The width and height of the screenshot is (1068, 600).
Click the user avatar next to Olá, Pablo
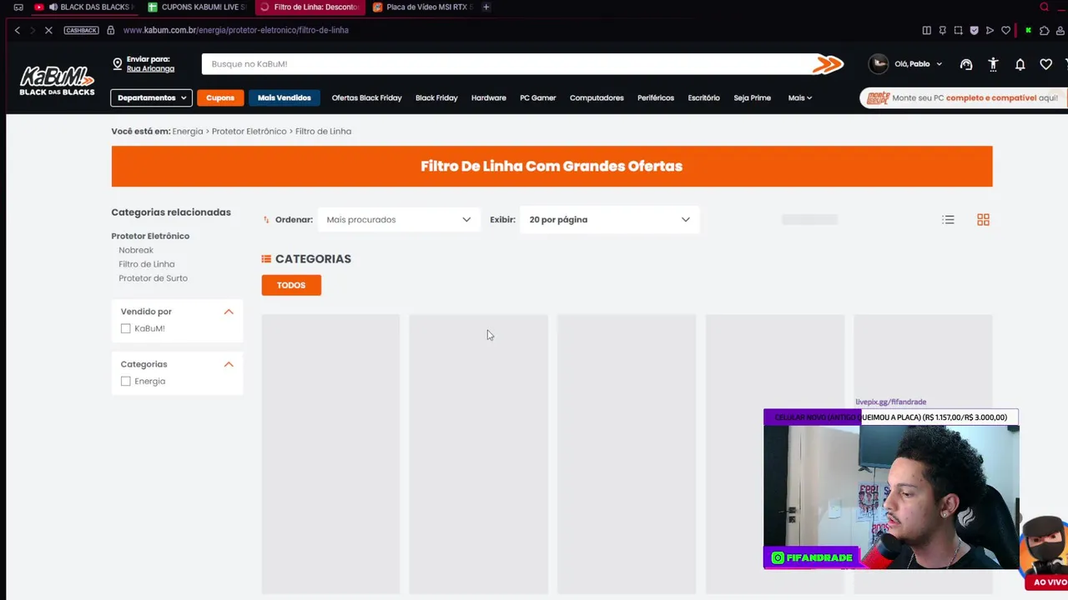tap(879, 63)
